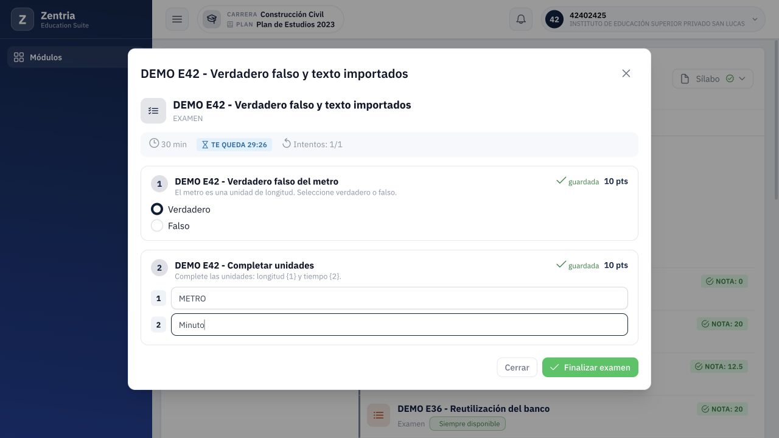Click the NOTA: 0 badge
This screenshot has height=438, width=779.
[x=724, y=281]
